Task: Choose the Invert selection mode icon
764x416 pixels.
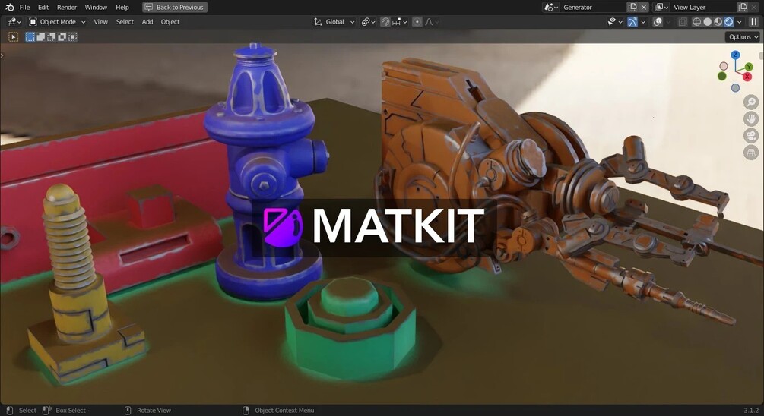Action: point(62,37)
